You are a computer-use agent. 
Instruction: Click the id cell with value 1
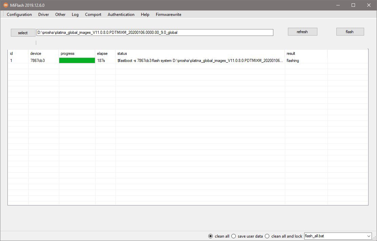[18, 61]
